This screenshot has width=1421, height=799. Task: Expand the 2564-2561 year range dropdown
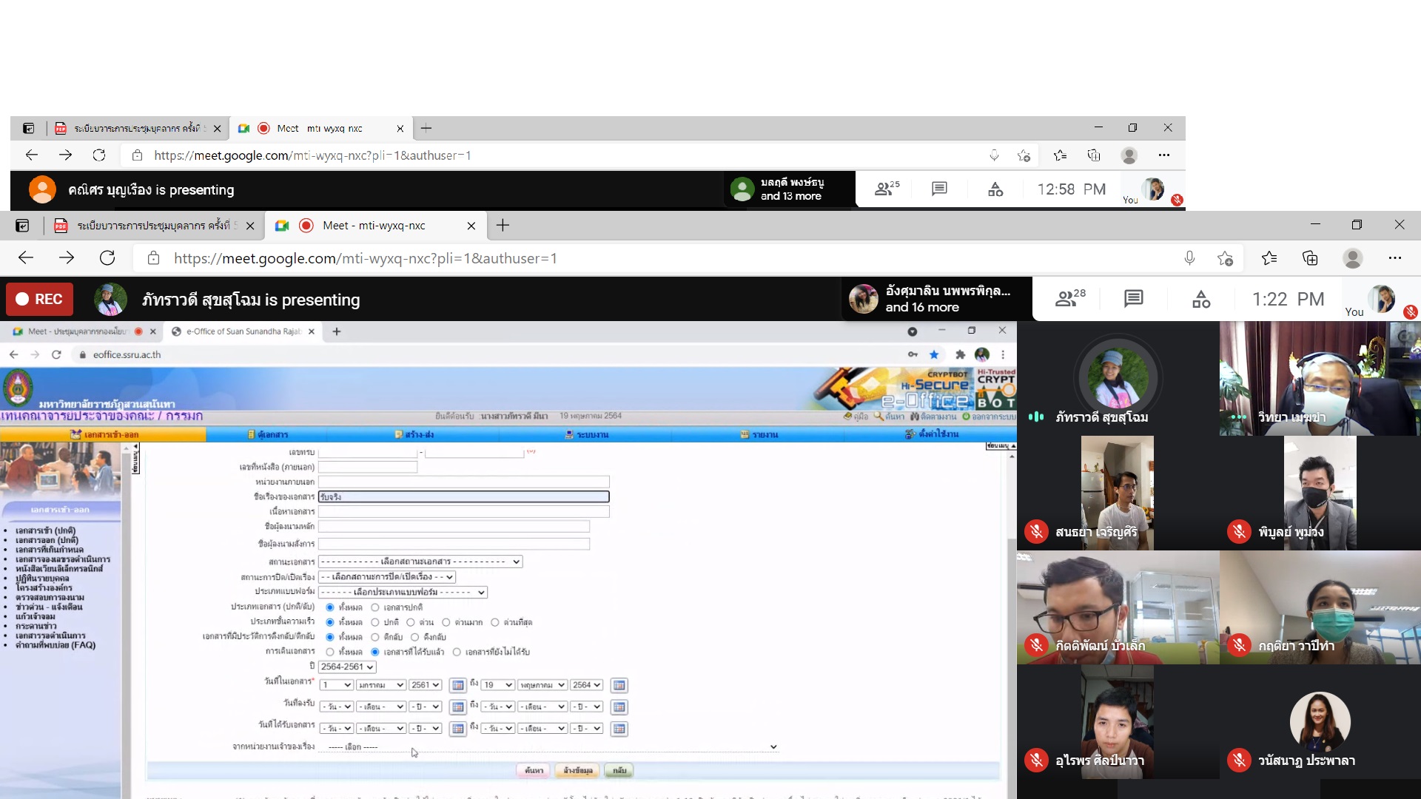(x=347, y=667)
